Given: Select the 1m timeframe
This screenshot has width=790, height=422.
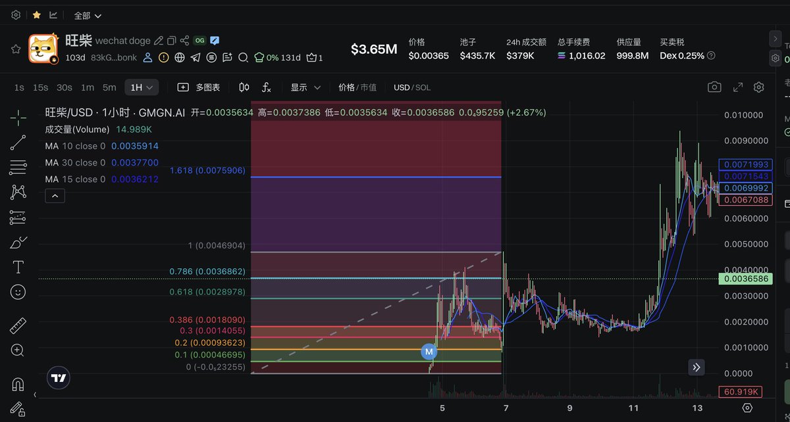Looking at the screenshot, I should [88, 87].
